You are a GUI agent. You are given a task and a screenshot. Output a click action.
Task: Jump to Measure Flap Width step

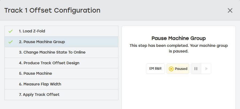tap(40, 84)
